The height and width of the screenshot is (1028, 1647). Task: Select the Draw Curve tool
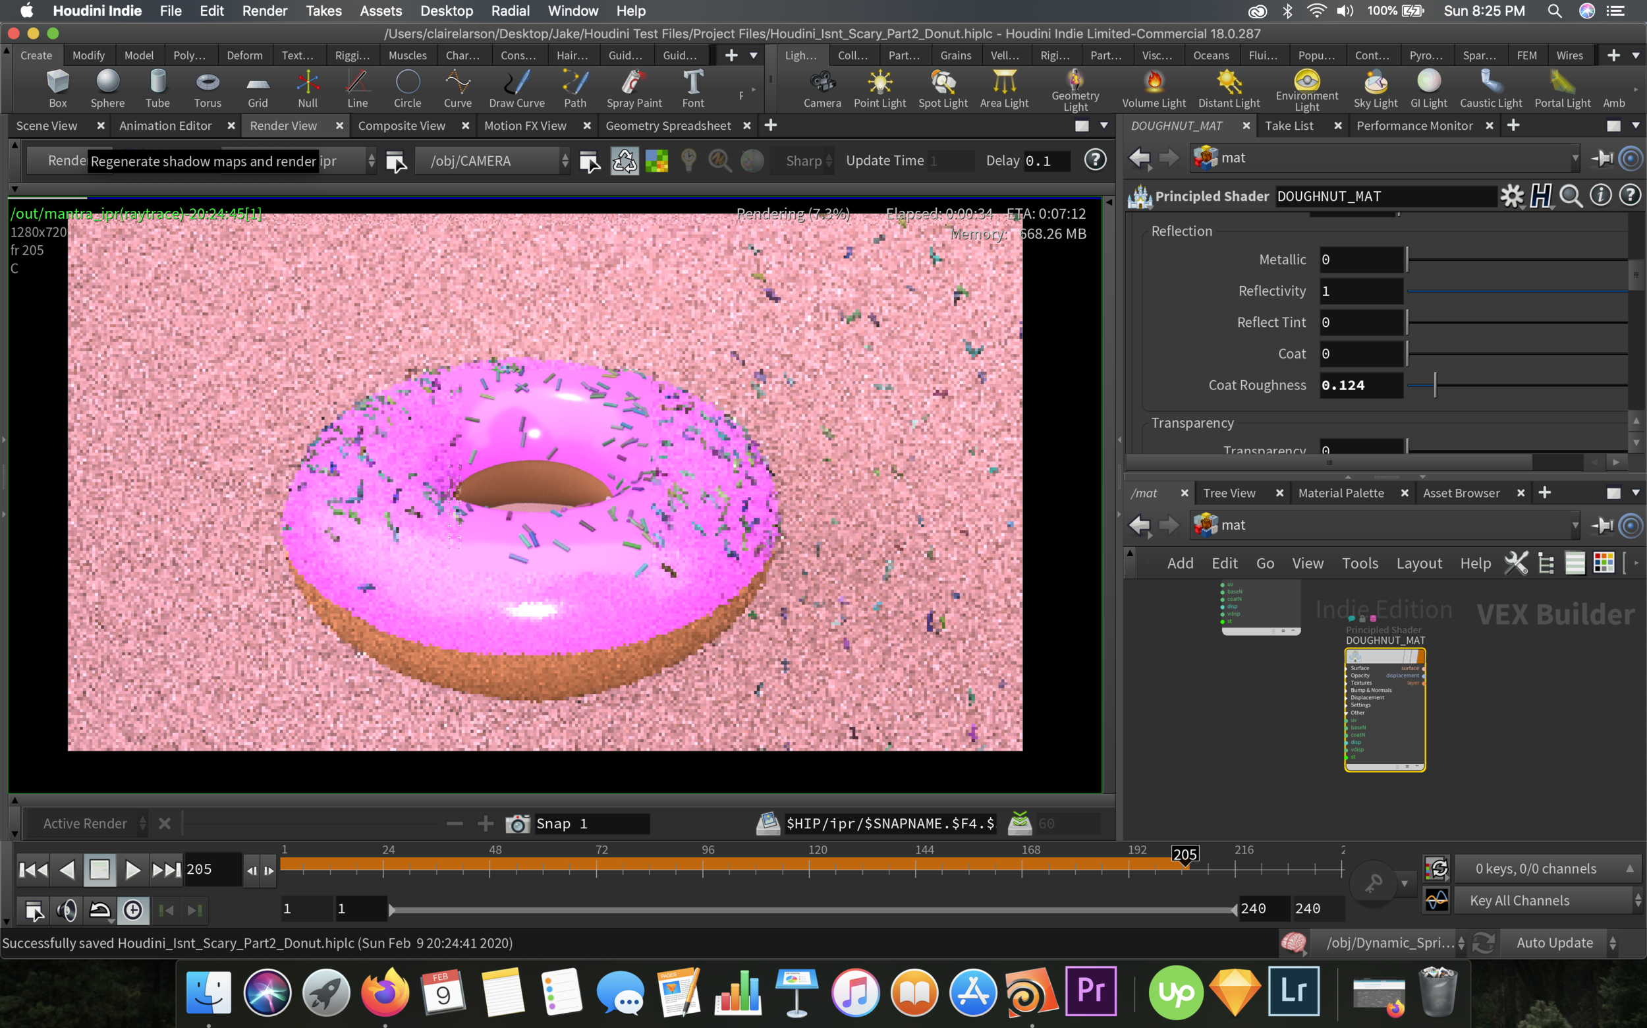(x=516, y=89)
